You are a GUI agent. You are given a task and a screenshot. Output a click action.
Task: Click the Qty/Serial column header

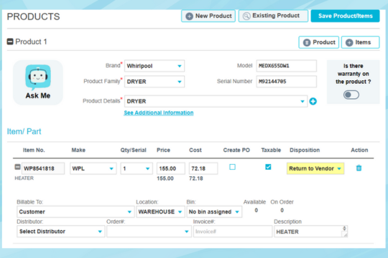click(134, 150)
